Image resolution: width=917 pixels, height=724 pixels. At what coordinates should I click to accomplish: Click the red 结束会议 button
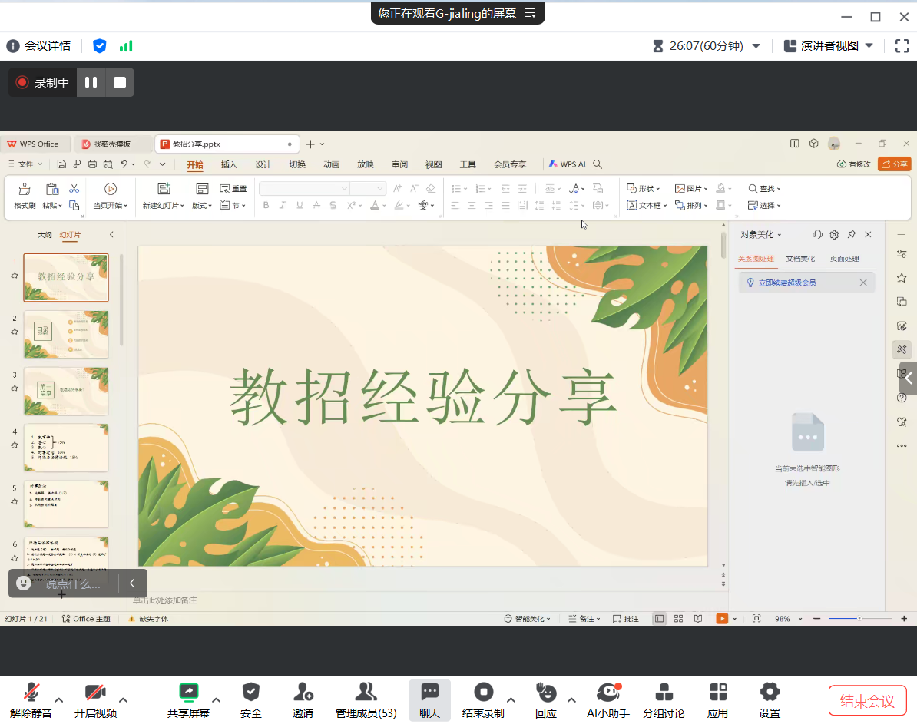[867, 701]
